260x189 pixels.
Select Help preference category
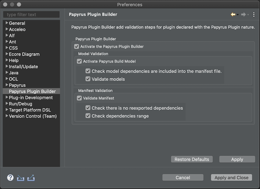pos(14,60)
